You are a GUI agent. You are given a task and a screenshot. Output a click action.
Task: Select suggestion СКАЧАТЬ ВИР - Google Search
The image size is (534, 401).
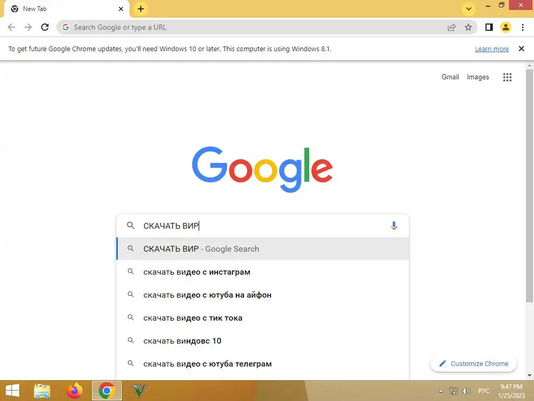coord(262,249)
